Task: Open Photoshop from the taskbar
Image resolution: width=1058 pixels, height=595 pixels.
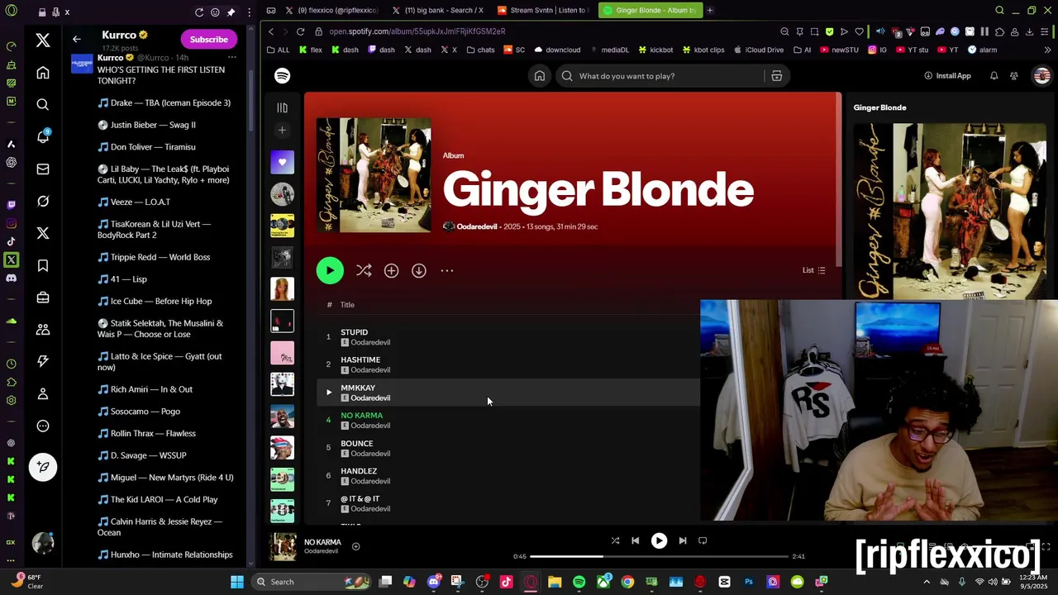Action: tap(749, 582)
